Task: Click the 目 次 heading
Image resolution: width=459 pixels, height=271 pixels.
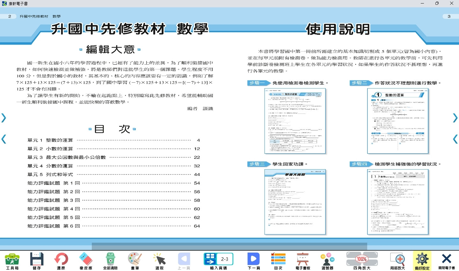Action: [x=112, y=129]
